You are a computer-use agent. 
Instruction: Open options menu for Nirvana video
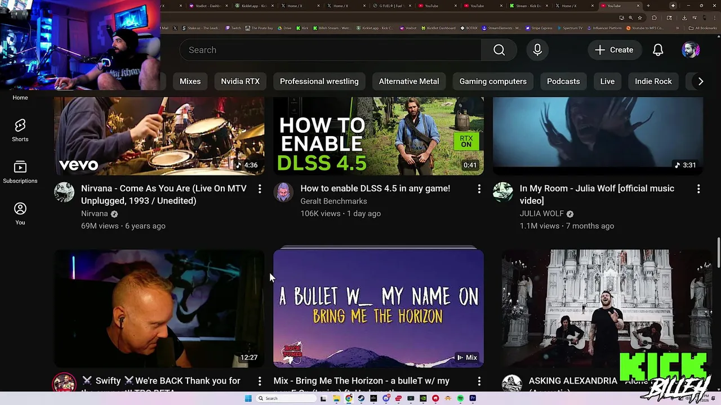point(260,190)
